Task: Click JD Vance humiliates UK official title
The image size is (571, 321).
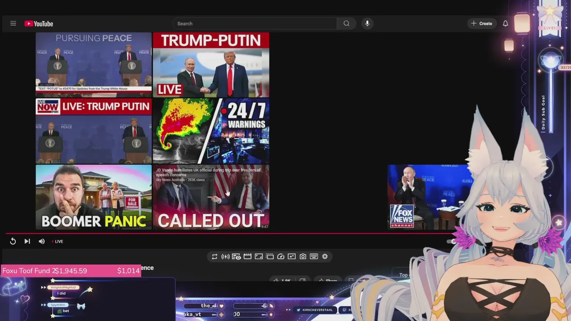Action: [x=208, y=172]
